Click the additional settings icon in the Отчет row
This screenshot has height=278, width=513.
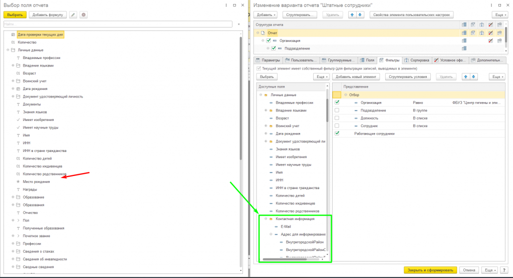point(499,33)
